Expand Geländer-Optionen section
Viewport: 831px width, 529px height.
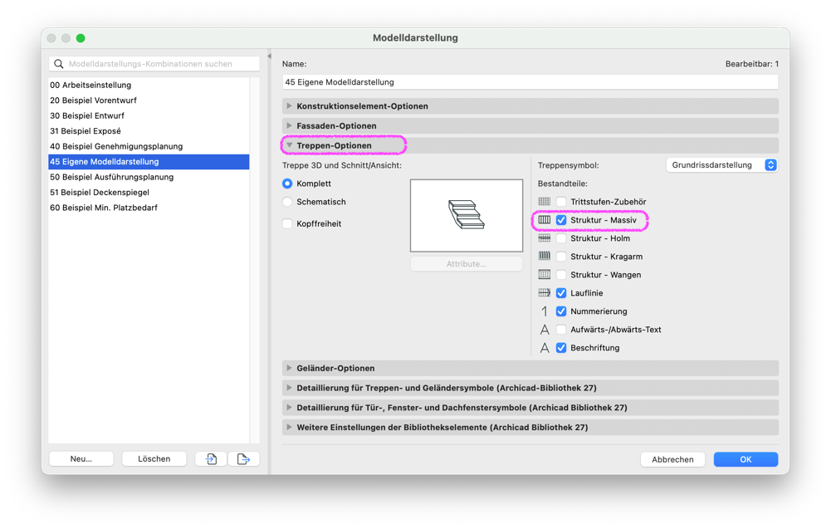530,368
